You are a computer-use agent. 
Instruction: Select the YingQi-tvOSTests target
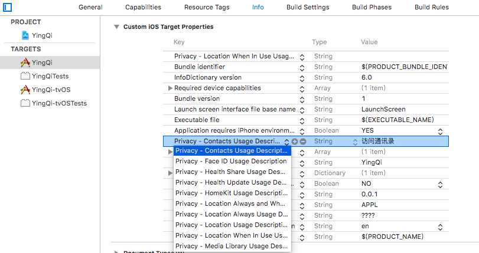point(59,103)
